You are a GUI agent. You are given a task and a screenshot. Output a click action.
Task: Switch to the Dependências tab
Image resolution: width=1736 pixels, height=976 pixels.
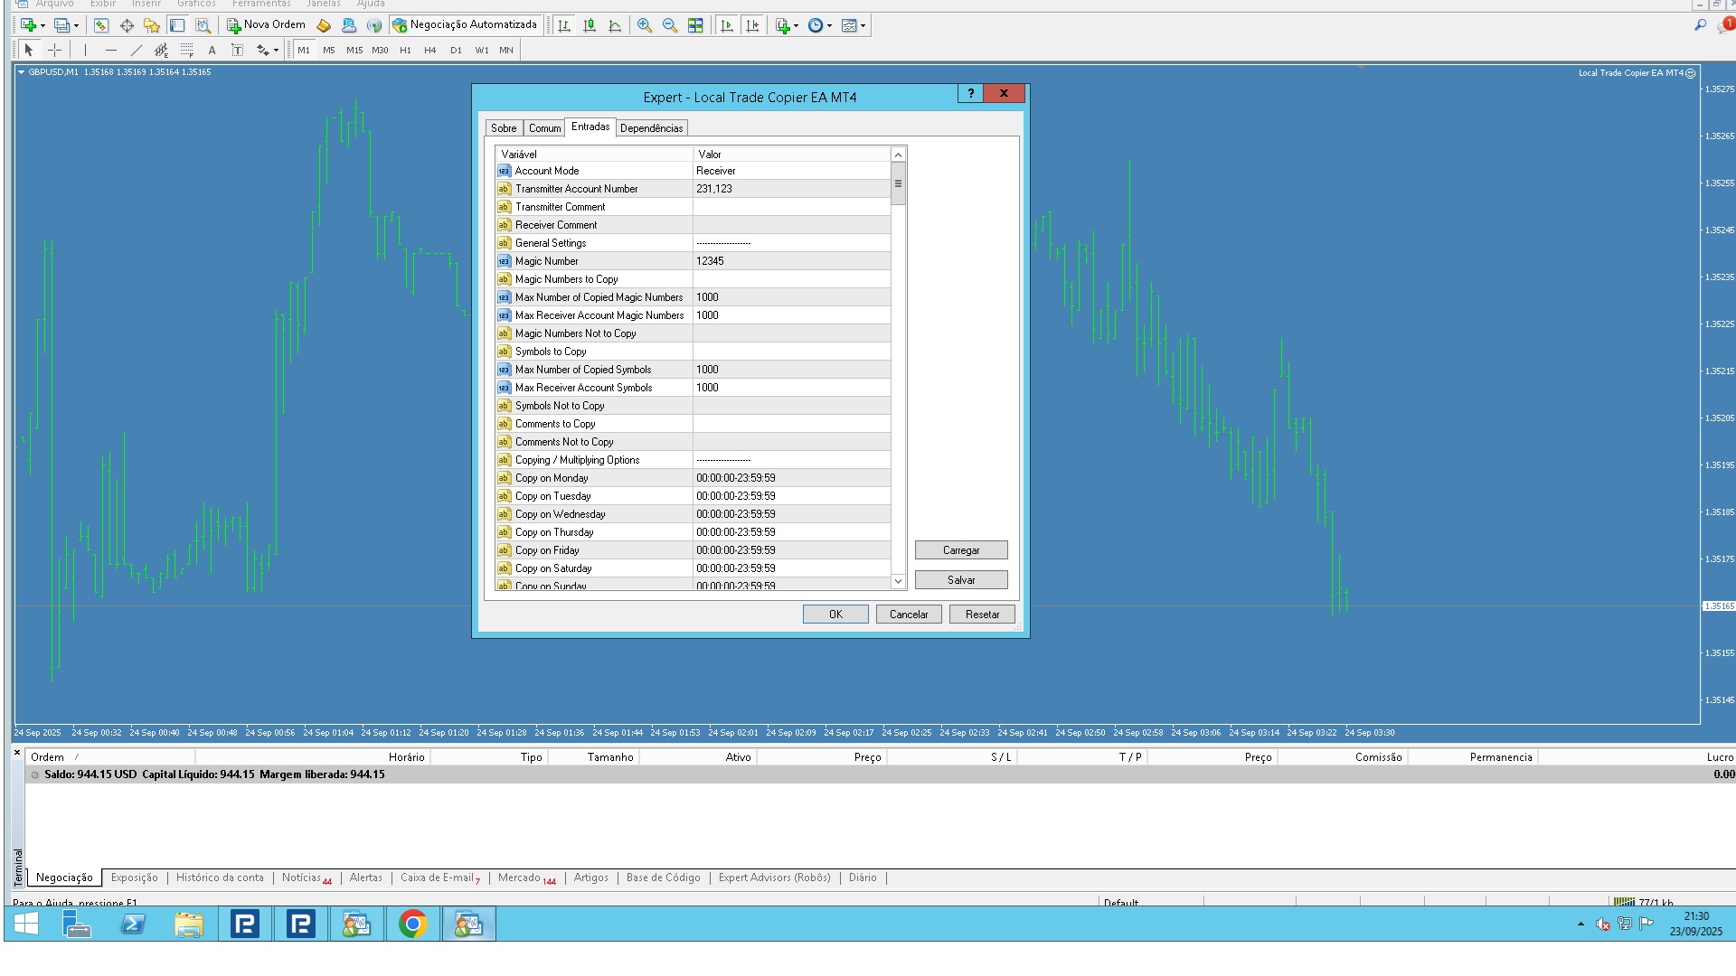click(x=651, y=128)
